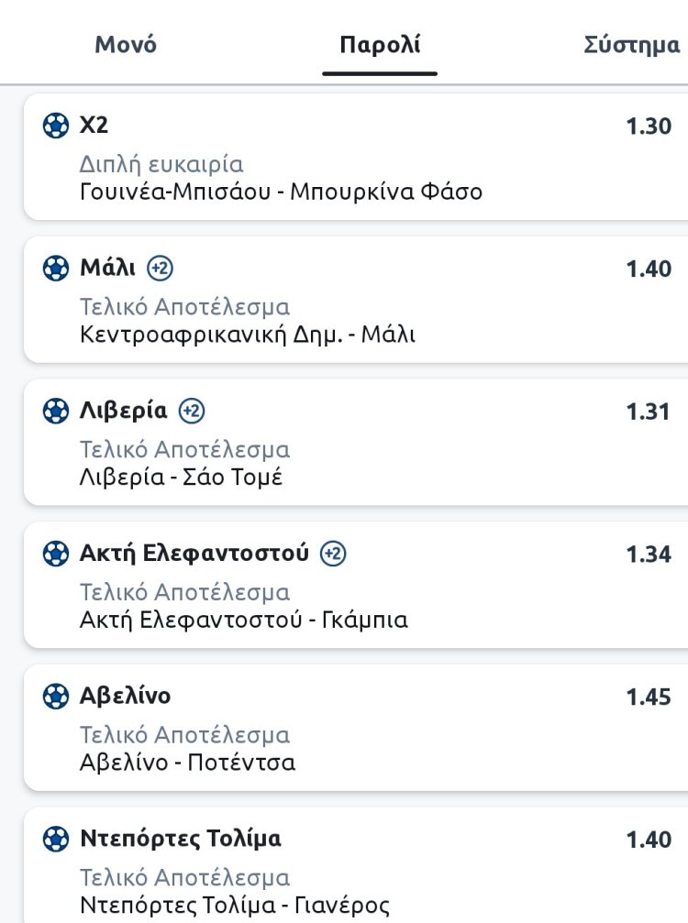Open match Ακτή Ελεφαντοστού - Γκάμπια
Screen dimensions: 688x923
244,621
